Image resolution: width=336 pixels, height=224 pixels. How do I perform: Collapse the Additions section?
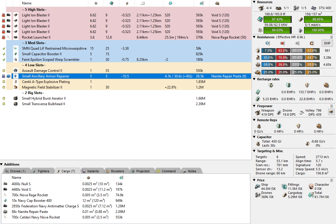coord(2,164)
